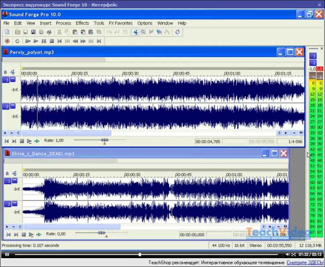The image size is (325, 267).
Task: Toggle channel 1 button in Perviy_polyot window
Action: point(6,80)
